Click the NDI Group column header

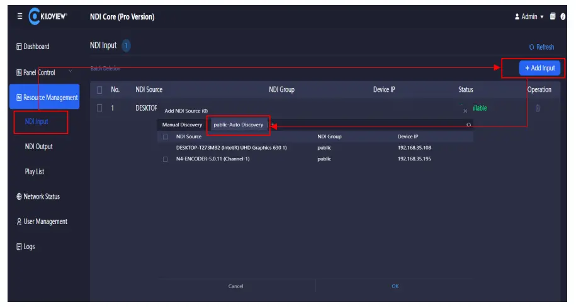tap(282, 89)
